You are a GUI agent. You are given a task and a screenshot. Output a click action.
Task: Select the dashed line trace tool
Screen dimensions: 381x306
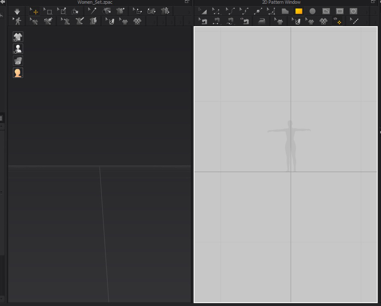pos(354,22)
